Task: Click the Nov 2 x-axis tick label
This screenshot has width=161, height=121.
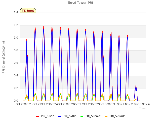Action: [x=129, y=104]
